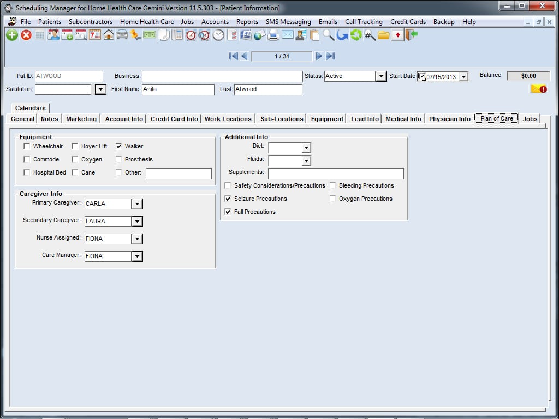
Task: Click the calendar with magnifier search icon
Action: click(81, 35)
